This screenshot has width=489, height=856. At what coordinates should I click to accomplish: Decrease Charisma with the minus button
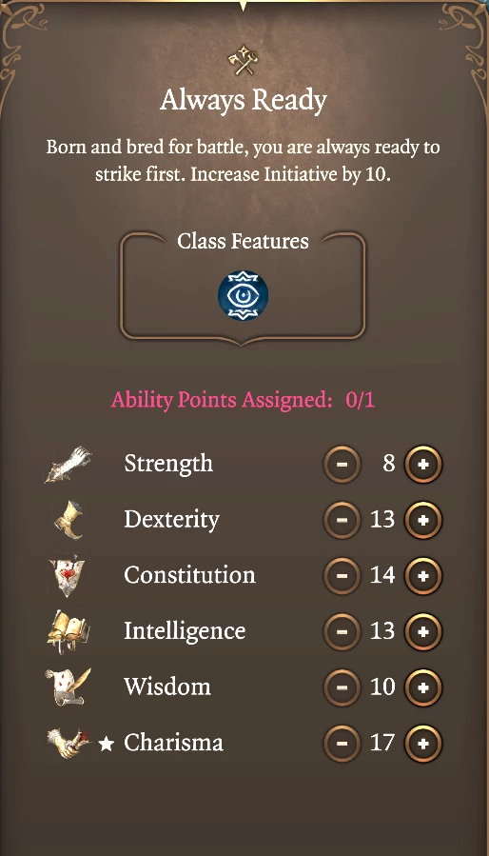click(x=342, y=743)
